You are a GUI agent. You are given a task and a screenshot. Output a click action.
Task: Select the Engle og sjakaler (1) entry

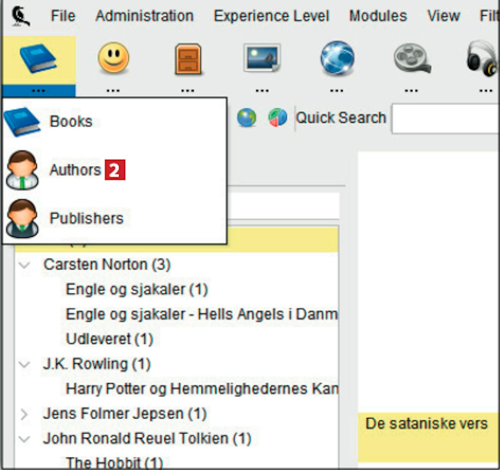click(137, 289)
